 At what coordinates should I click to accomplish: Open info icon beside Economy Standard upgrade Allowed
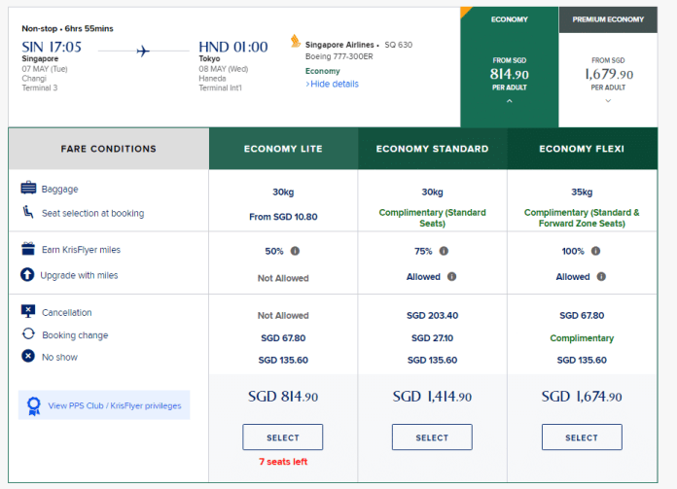tap(451, 277)
